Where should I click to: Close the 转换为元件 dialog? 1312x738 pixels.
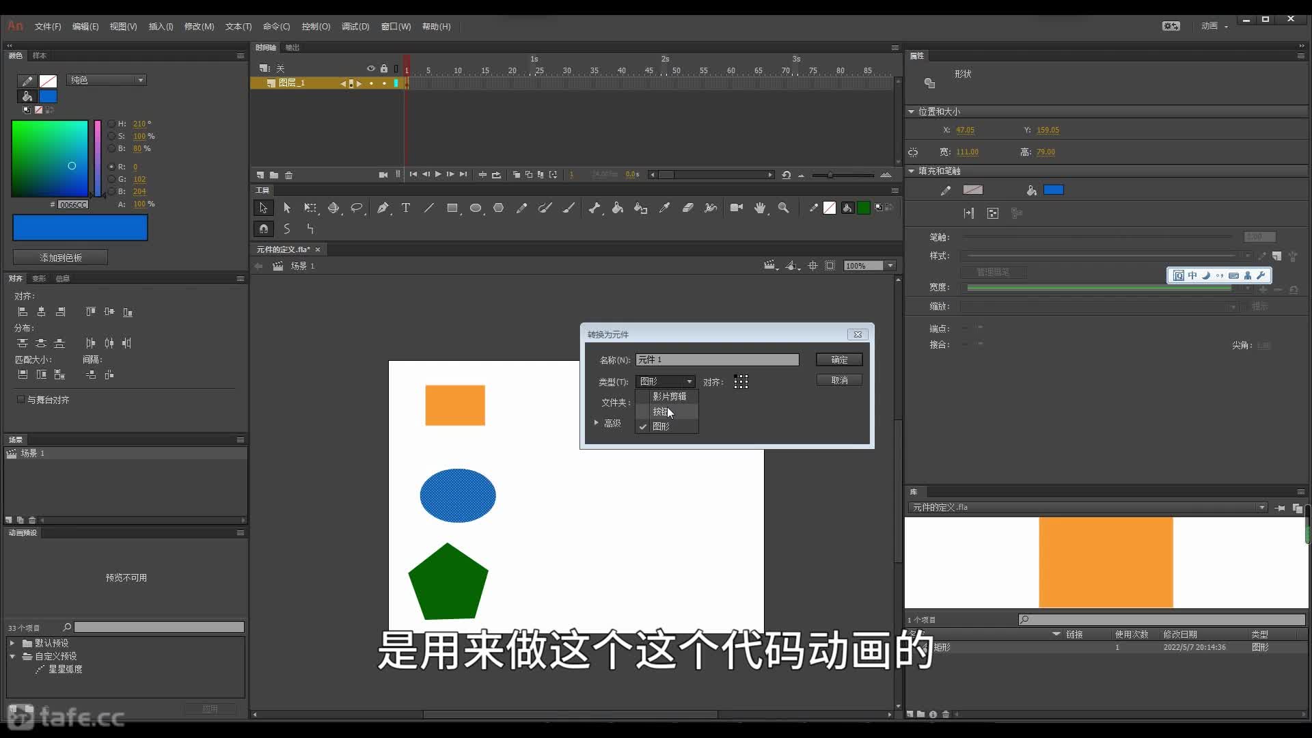858,334
